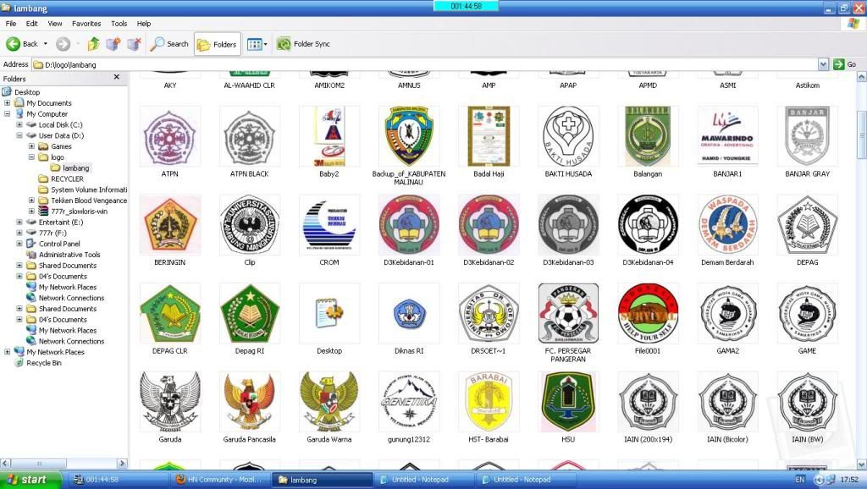Open the Help menu
Screen dimensions: 867x489
click(144, 24)
